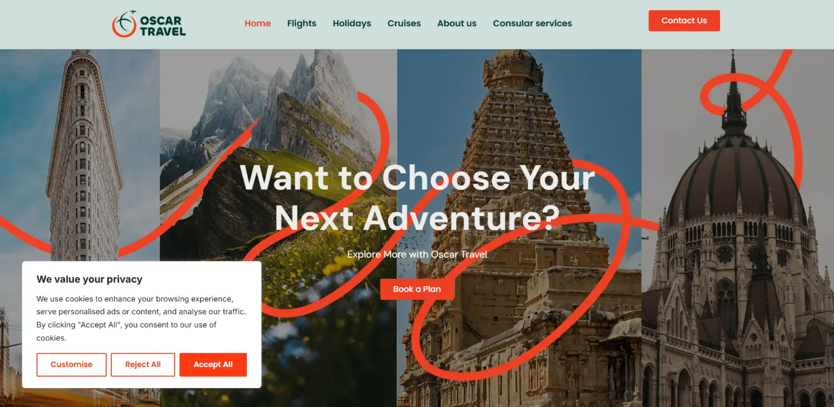Click the domed parliament building photo
The width and height of the screenshot is (834, 407).
click(x=738, y=228)
